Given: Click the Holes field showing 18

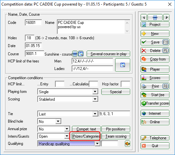Looking at the screenshot, I should [x=29, y=38].
